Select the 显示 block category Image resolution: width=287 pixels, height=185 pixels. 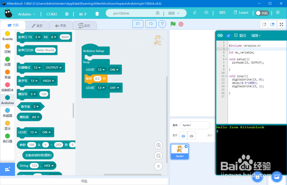point(7,125)
